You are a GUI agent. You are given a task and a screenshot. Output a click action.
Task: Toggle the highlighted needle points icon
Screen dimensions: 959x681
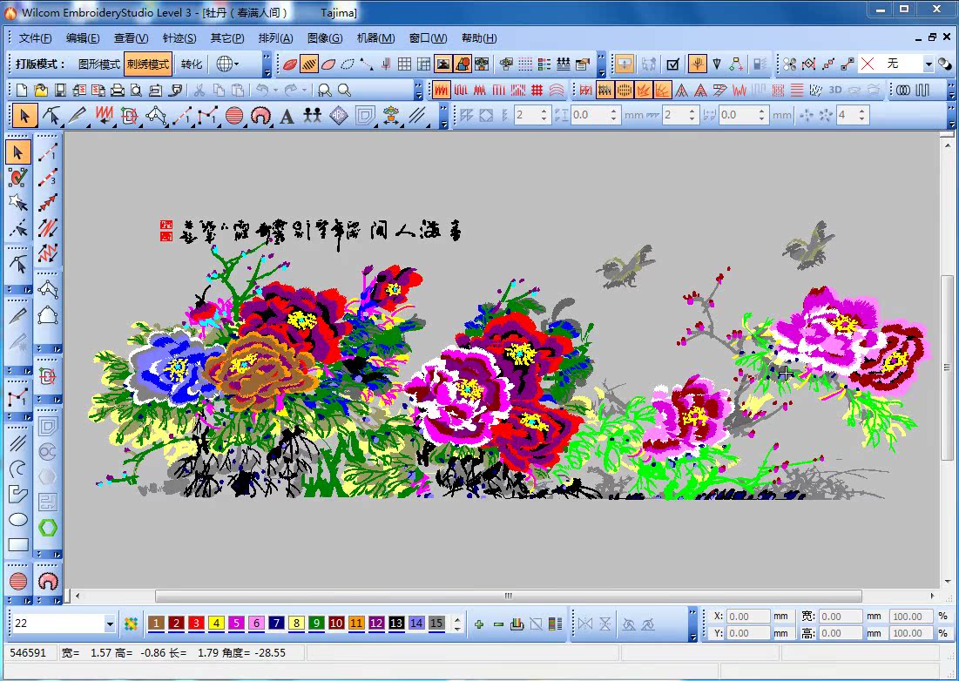697,64
